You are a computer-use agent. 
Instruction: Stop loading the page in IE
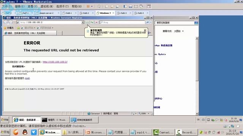[96, 22]
